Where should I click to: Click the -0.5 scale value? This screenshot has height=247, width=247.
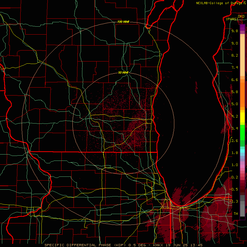[x=234, y=189]
